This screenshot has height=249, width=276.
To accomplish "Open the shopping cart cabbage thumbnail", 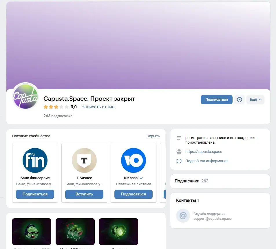I will point(75,232).
